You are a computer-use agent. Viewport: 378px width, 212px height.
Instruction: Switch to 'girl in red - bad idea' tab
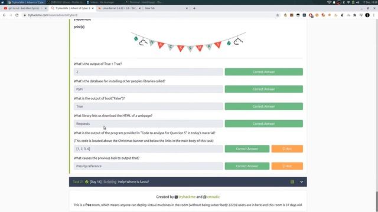[24, 8]
